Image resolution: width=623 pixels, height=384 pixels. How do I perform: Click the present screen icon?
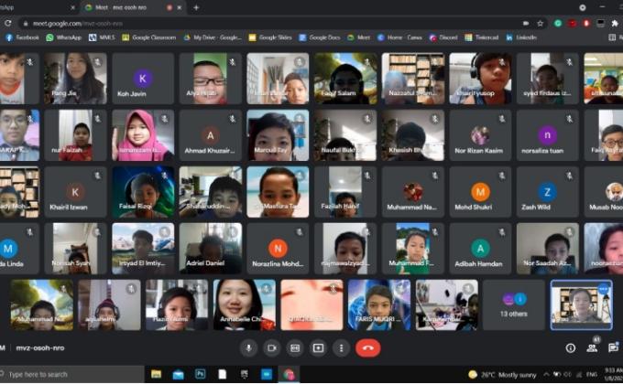(x=318, y=348)
